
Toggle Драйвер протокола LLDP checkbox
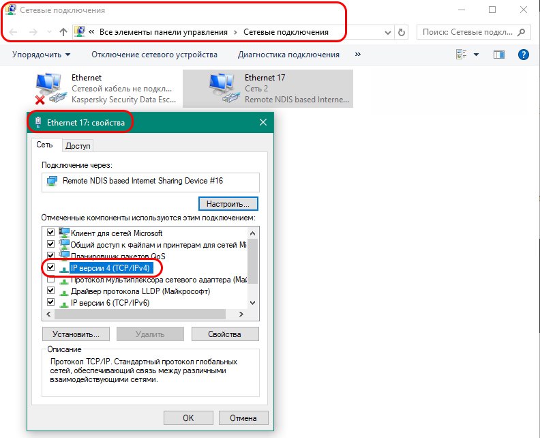coord(50,291)
